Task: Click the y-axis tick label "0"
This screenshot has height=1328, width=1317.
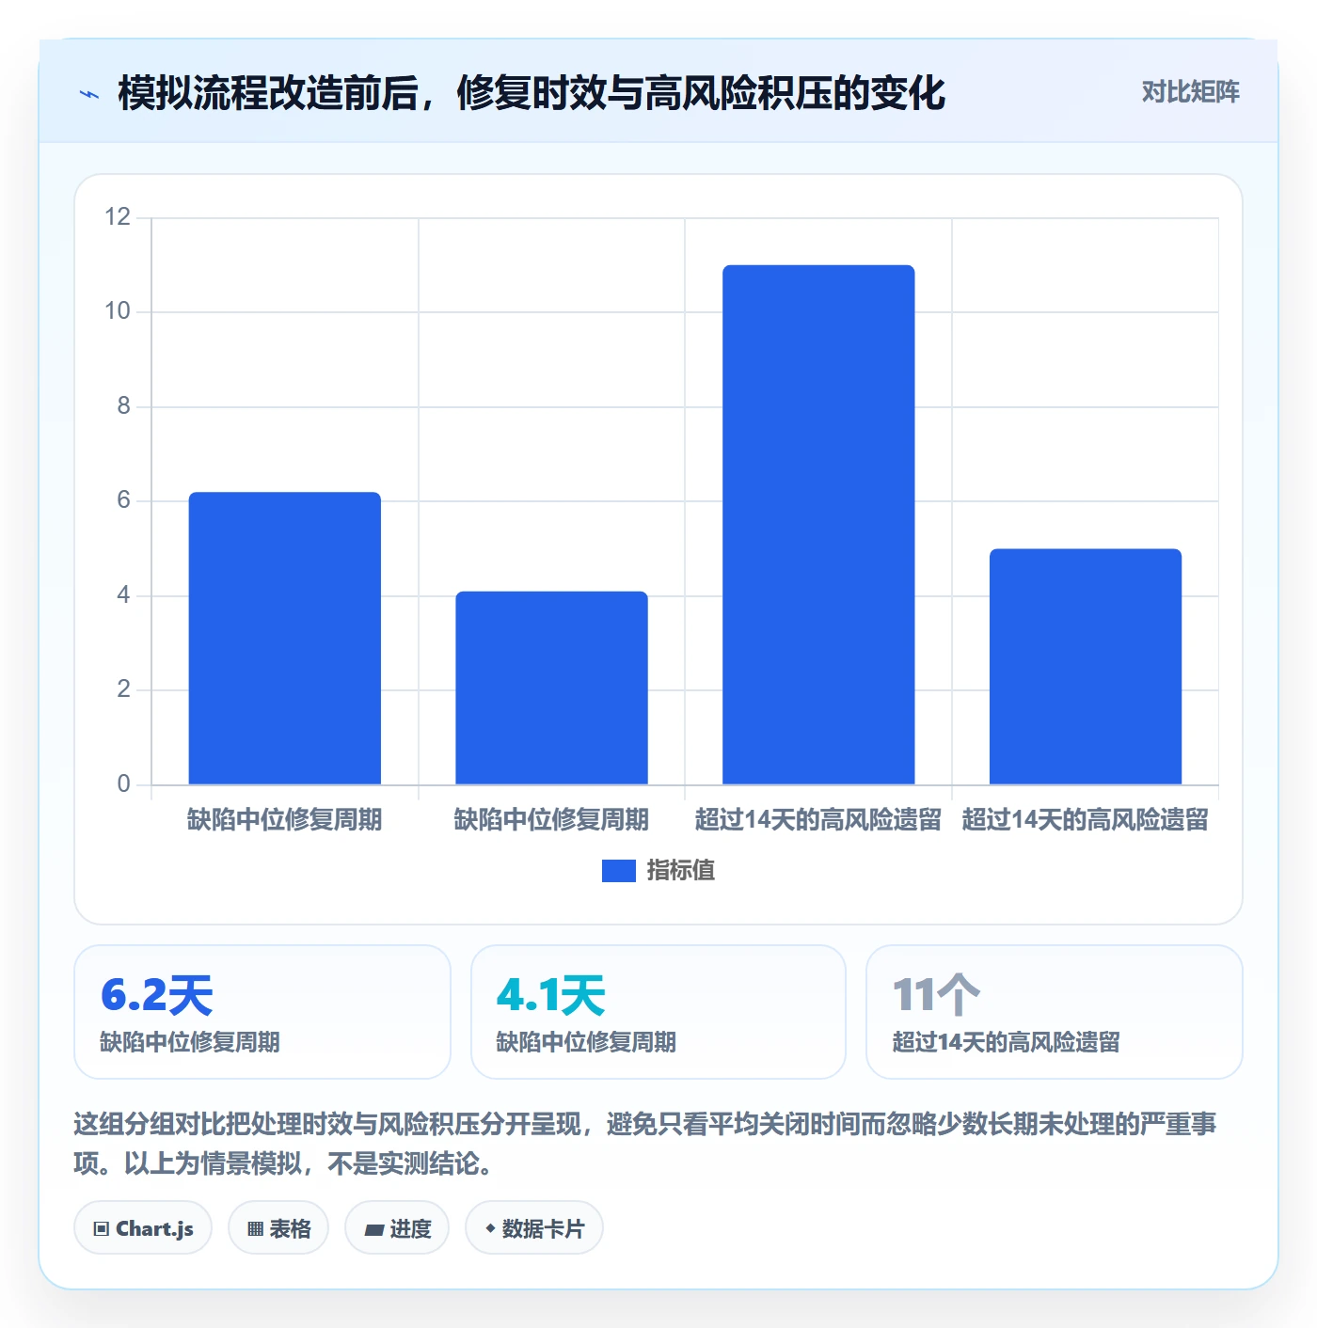Action: point(123,784)
